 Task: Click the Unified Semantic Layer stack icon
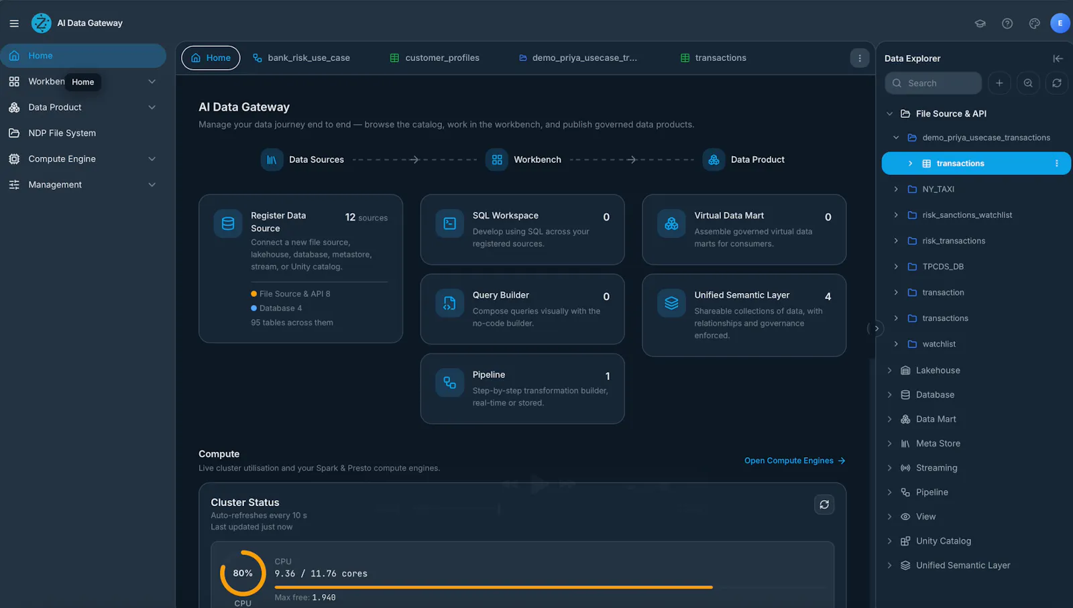671,304
